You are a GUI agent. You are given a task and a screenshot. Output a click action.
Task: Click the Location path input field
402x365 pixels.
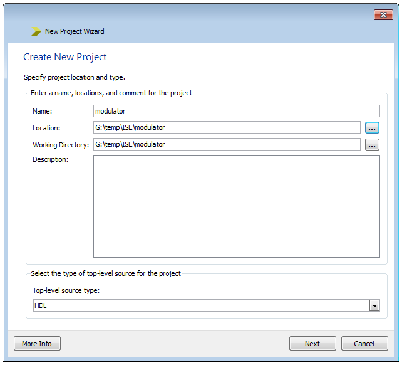pos(227,127)
